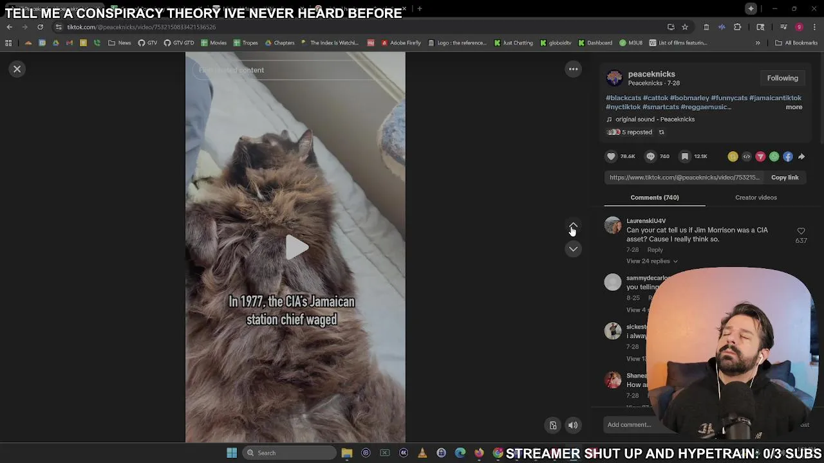Reply to LaurenskiU4V's comment
This screenshot has width=824, height=463.
coord(655,250)
